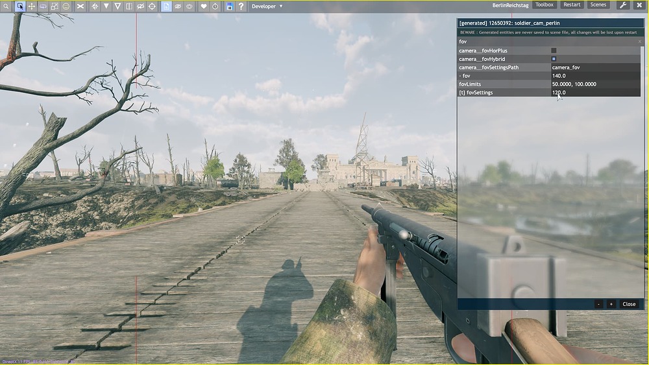This screenshot has width=649, height=365.
Task: Click the [t] fovSettings property label
Action: (476, 93)
